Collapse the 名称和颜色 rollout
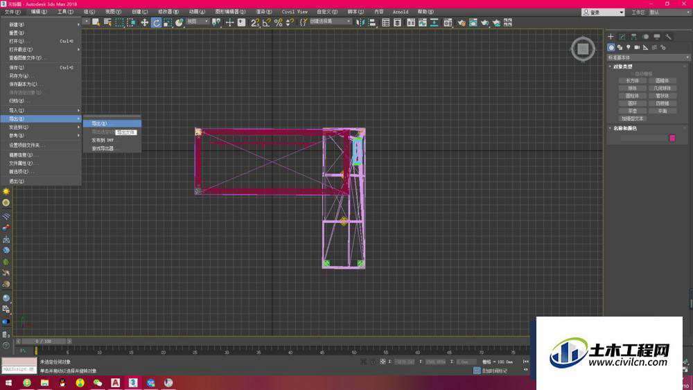693x390 pixels. [625, 128]
